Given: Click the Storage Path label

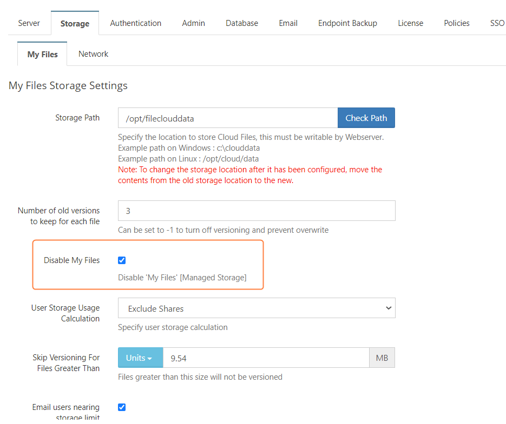Looking at the screenshot, I should click(x=77, y=118).
